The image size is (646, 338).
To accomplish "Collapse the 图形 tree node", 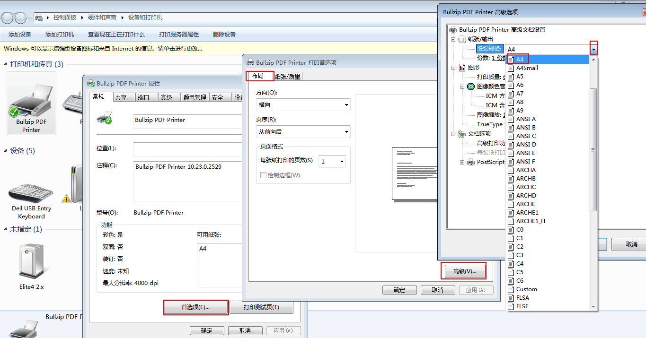I will [453, 68].
